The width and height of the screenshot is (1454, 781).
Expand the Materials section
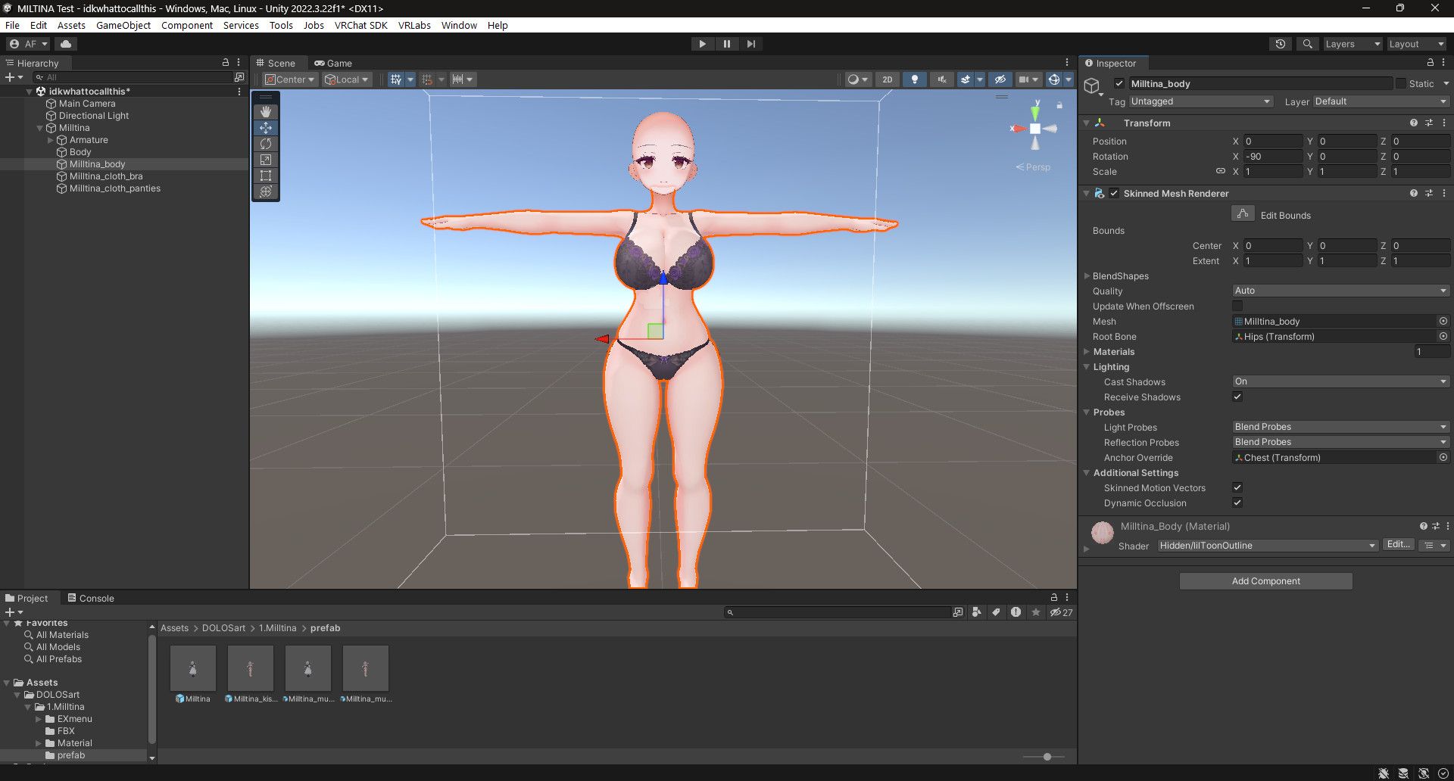tap(1087, 352)
